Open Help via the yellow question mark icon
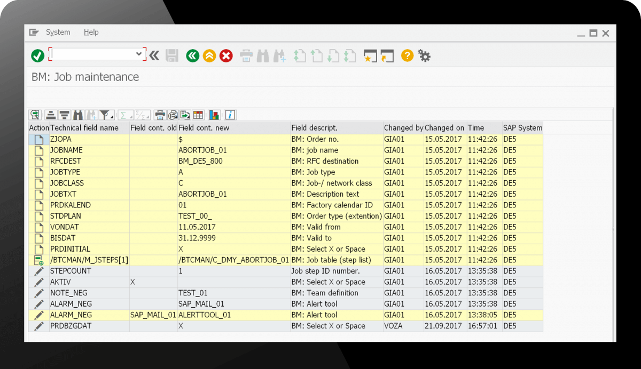 [x=408, y=55]
